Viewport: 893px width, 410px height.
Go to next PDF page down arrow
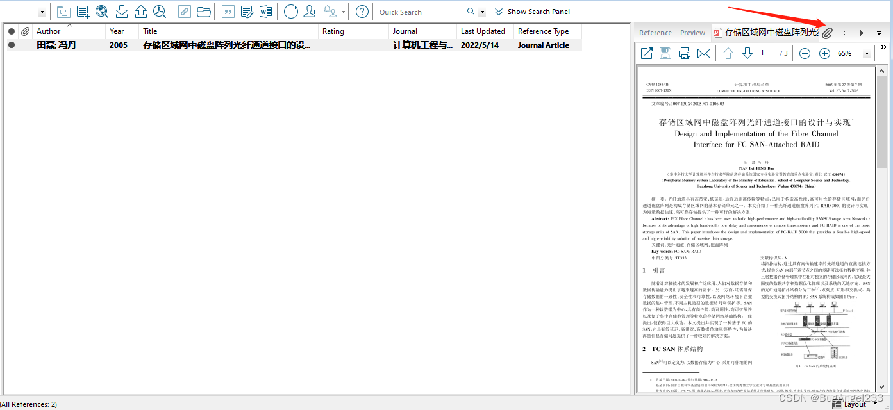pos(747,53)
